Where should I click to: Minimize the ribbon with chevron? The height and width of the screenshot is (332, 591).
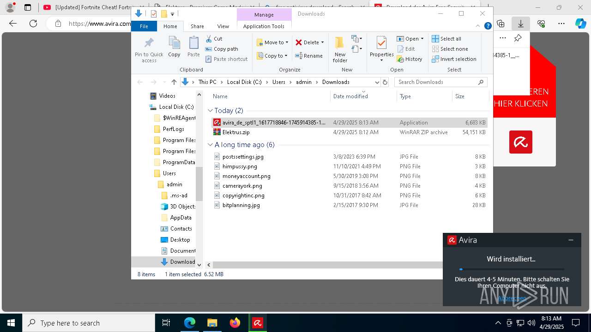coord(478,26)
